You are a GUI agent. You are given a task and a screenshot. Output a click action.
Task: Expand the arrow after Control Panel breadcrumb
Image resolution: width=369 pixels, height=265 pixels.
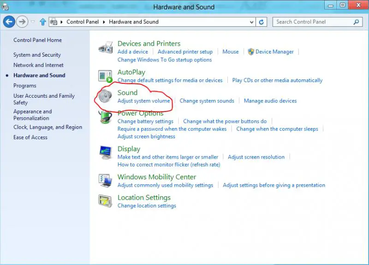click(104, 22)
